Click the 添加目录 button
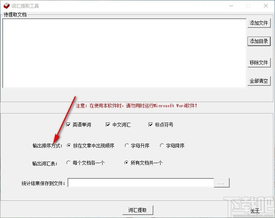The height and width of the screenshot is (218, 275). click(x=259, y=42)
